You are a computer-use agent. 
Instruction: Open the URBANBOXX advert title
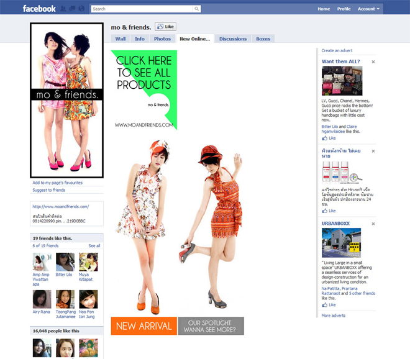click(335, 224)
